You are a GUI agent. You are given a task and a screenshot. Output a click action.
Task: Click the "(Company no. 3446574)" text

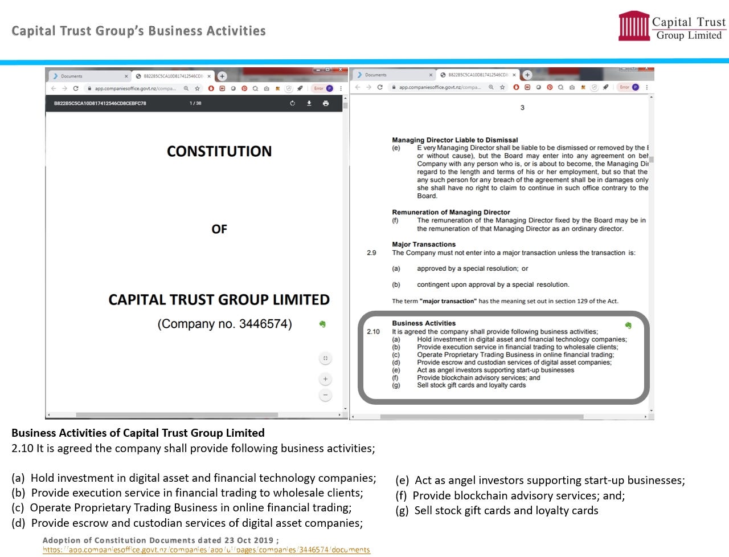pyautogui.click(x=225, y=324)
